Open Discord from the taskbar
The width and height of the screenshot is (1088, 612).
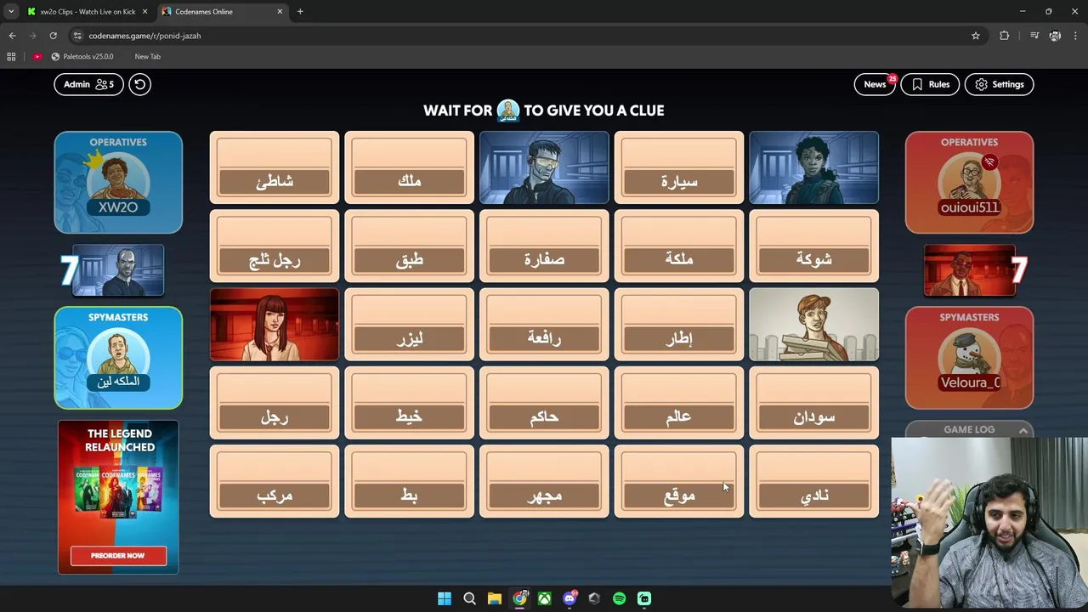pos(569,598)
